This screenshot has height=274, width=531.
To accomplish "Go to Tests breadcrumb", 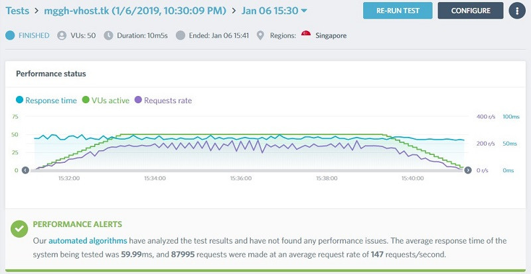I will coord(17,11).
